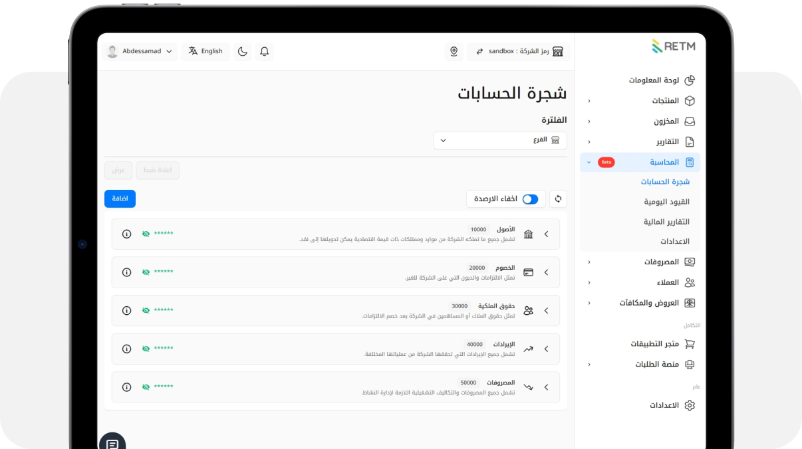Click the info icon on الخصوم row
This screenshot has width=802, height=449.
click(x=126, y=272)
